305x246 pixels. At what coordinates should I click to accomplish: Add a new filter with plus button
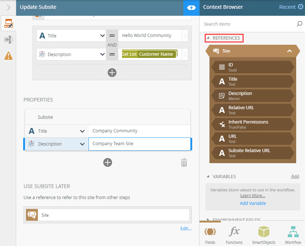(x=112, y=73)
